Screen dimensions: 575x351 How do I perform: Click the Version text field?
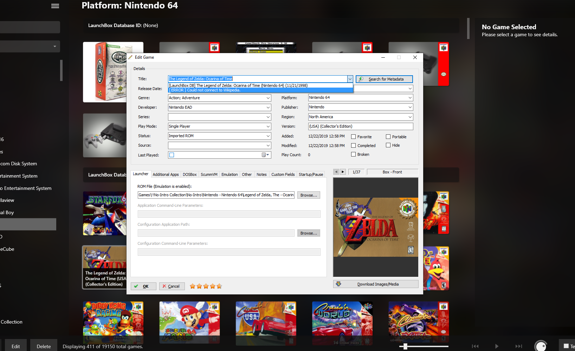pyautogui.click(x=361, y=126)
